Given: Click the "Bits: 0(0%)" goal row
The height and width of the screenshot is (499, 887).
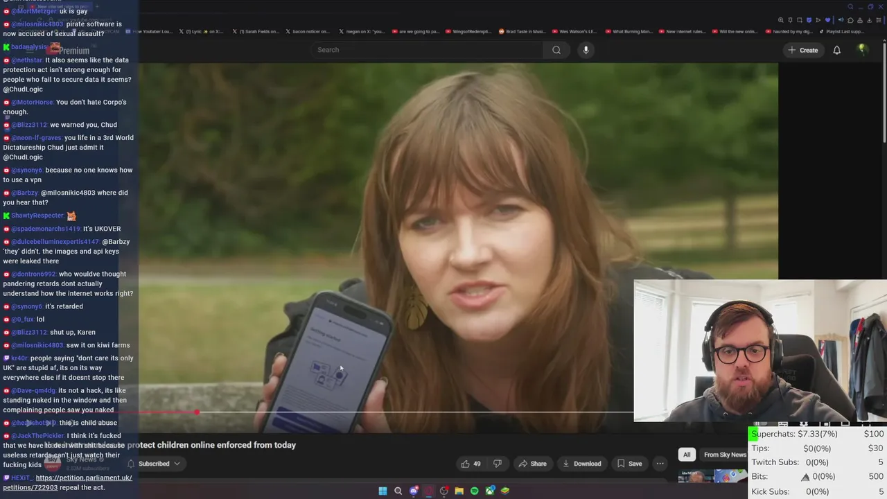Looking at the screenshot, I should pyautogui.click(x=818, y=477).
